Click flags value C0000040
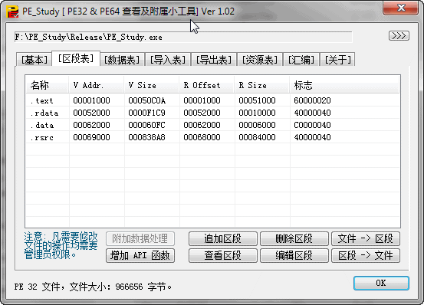Viewport: 424px width, 305px height. pyautogui.click(x=312, y=125)
